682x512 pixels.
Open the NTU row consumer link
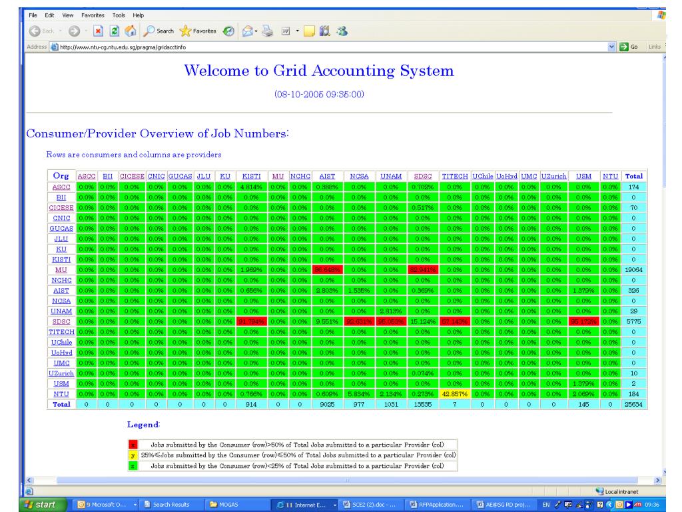(61, 394)
